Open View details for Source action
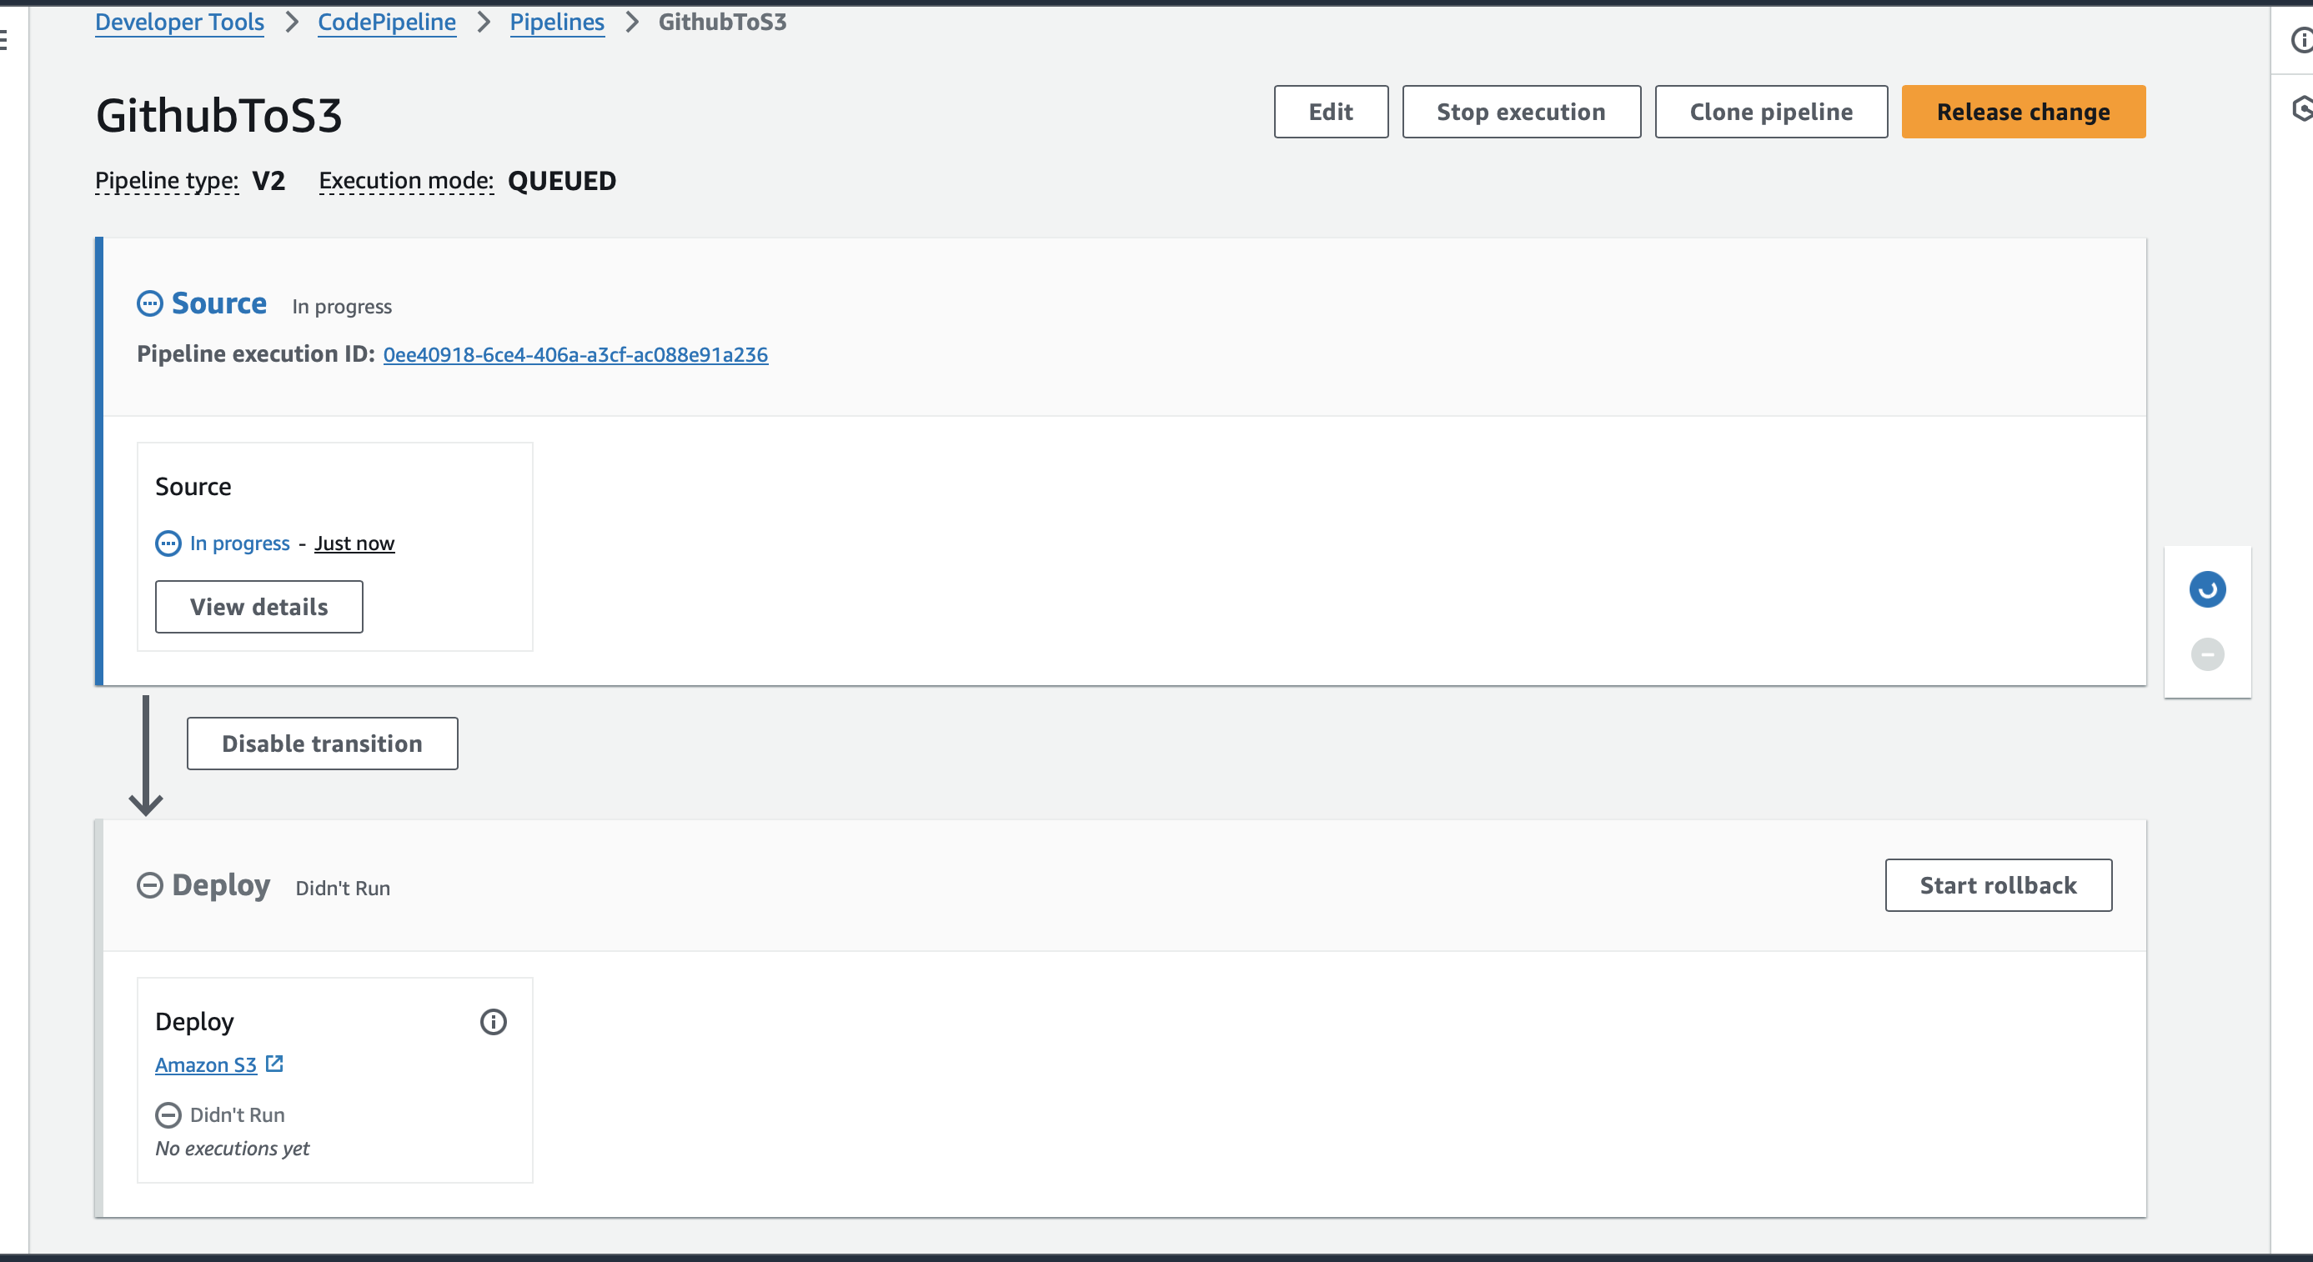The height and width of the screenshot is (1262, 2313). pos(258,608)
